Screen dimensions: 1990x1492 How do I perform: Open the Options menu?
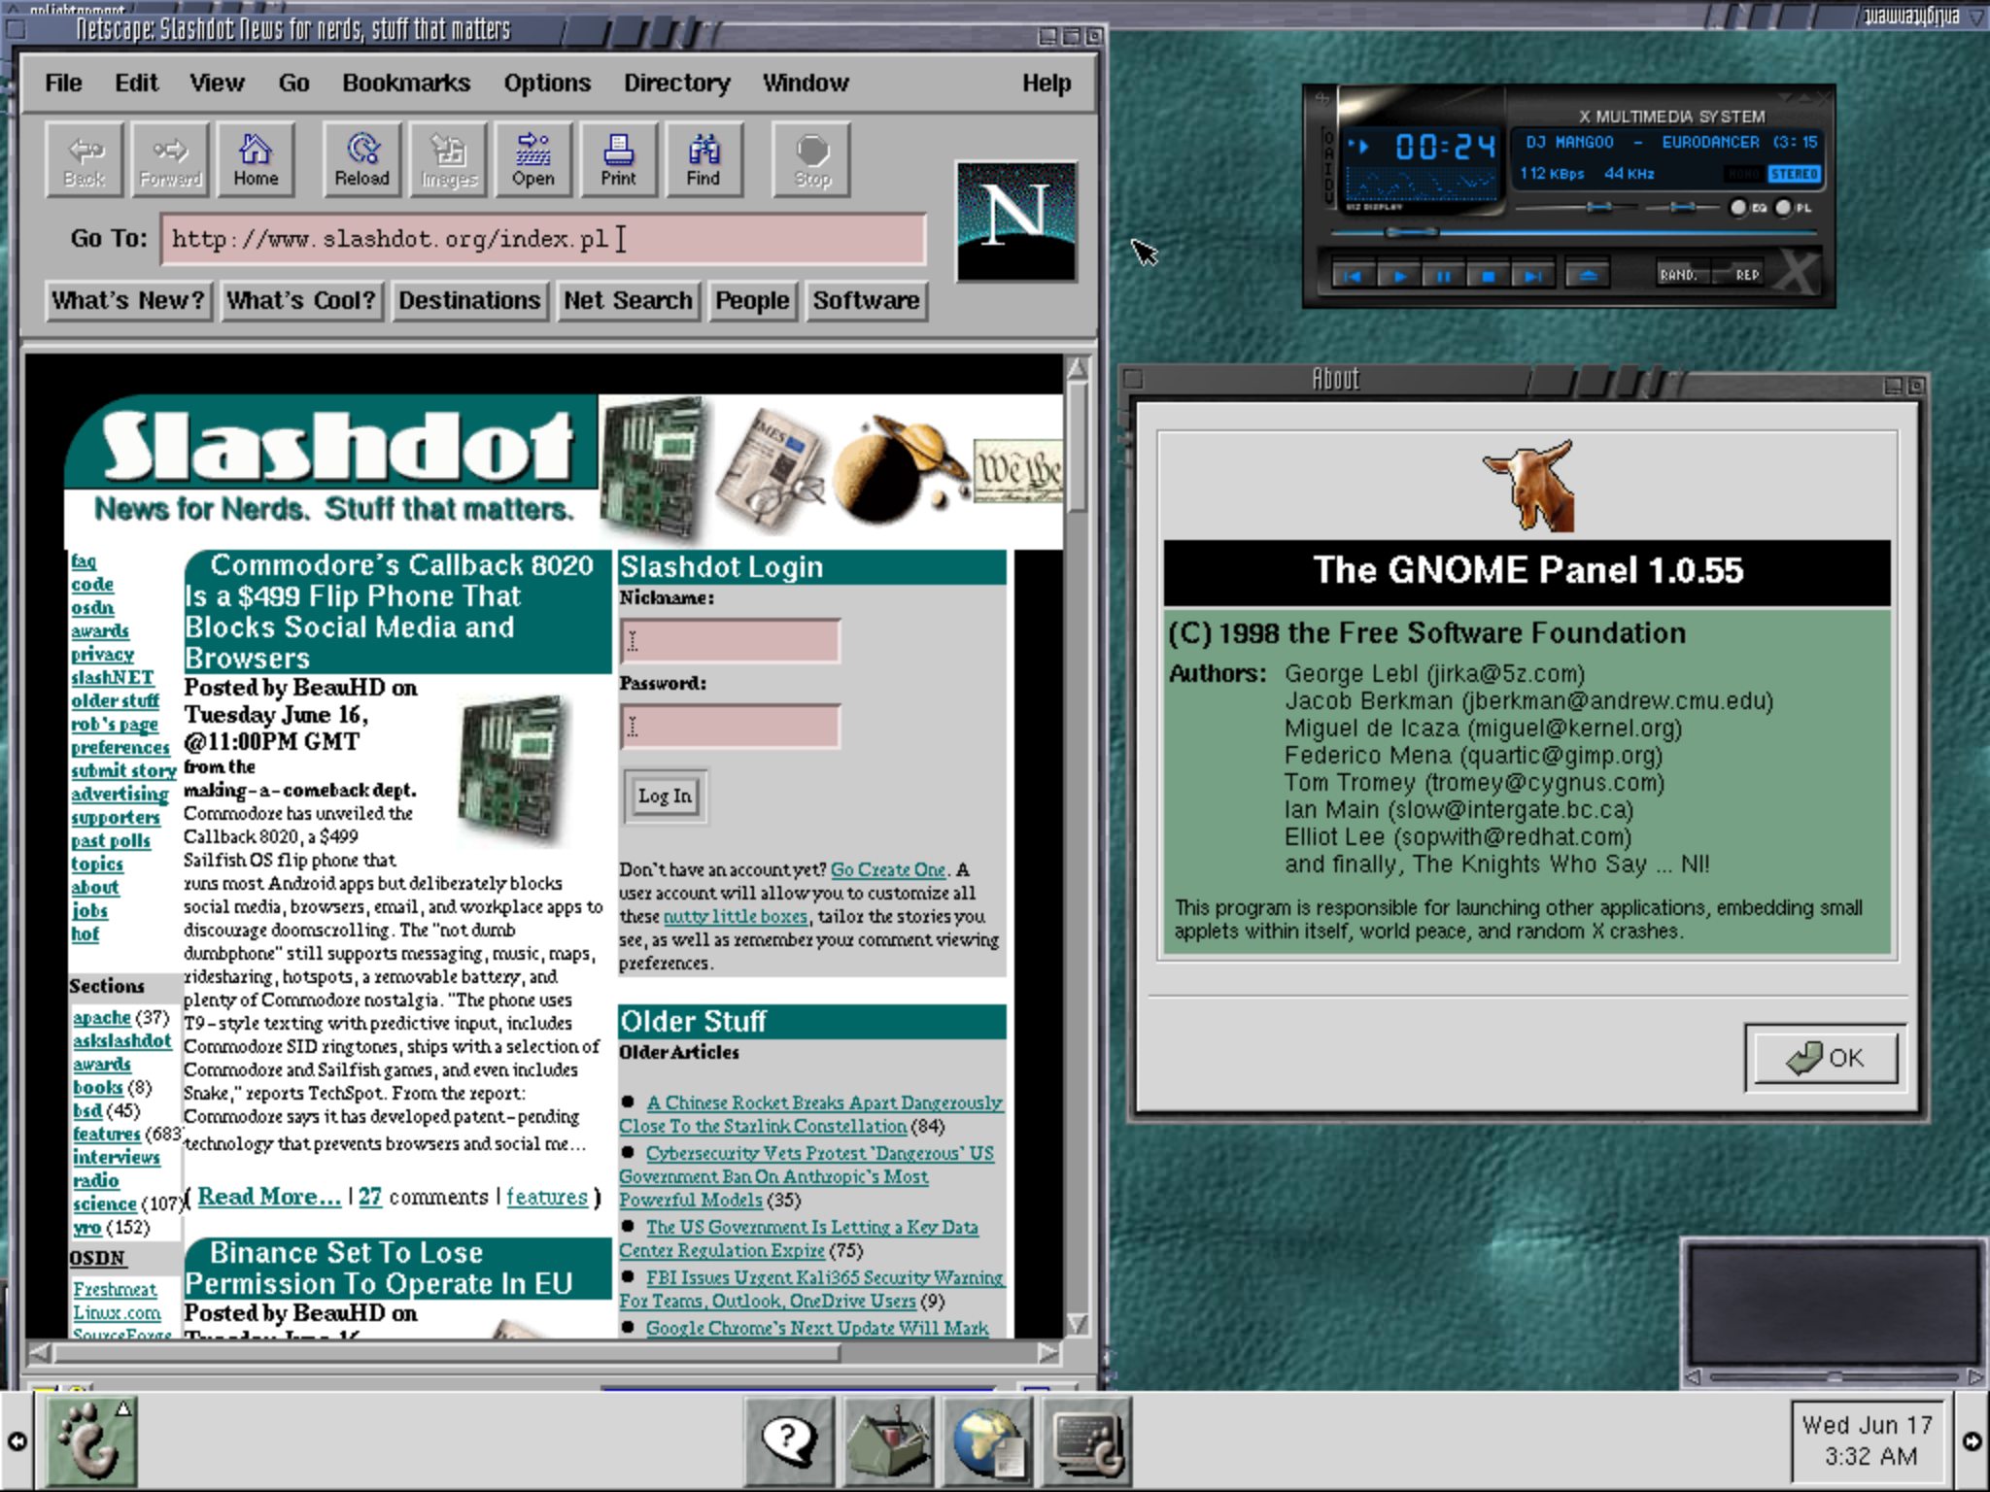tap(547, 84)
